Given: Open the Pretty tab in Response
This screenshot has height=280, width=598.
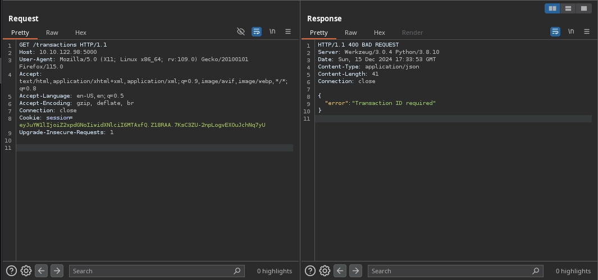Looking at the screenshot, I should pyautogui.click(x=319, y=33).
